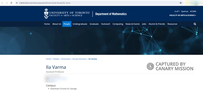203x96 pixels.
Task: Open the Home menu item
Action: (47, 24)
